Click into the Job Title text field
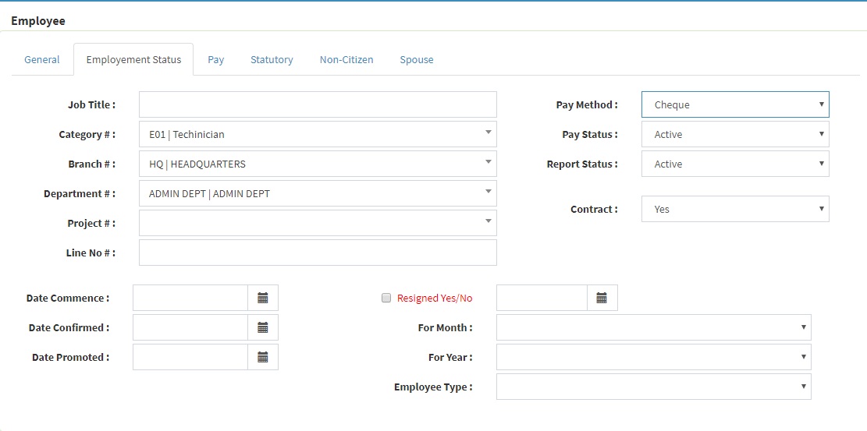The width and height of the screenshot is (867, 431). point(318,104)
